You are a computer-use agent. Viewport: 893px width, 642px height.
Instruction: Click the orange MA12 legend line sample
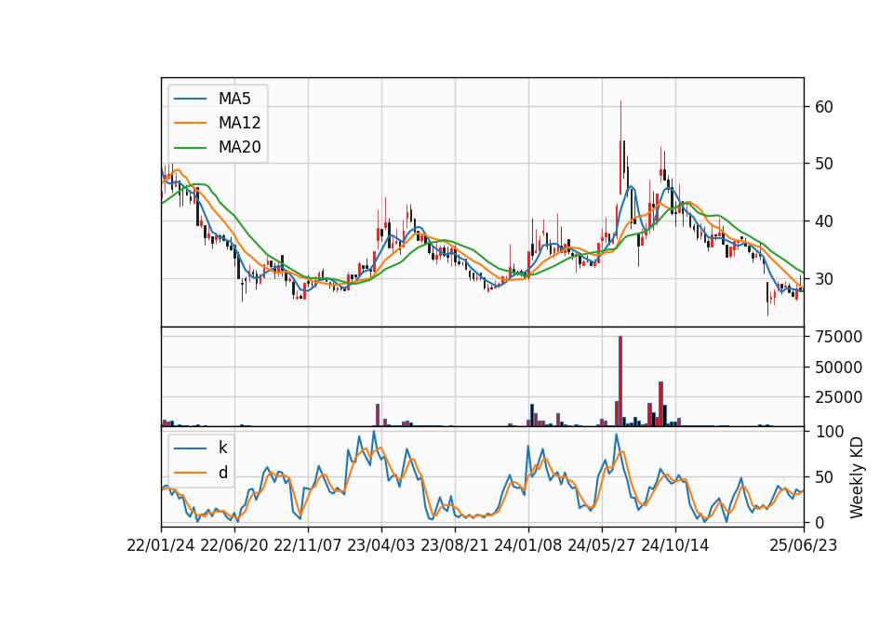coord(190,123)
